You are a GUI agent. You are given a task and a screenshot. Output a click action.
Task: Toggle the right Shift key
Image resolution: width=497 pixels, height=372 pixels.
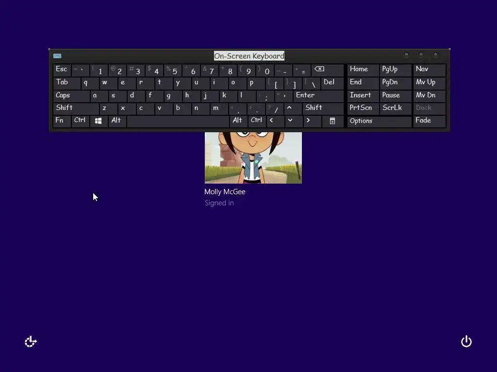tap(323, 108)
